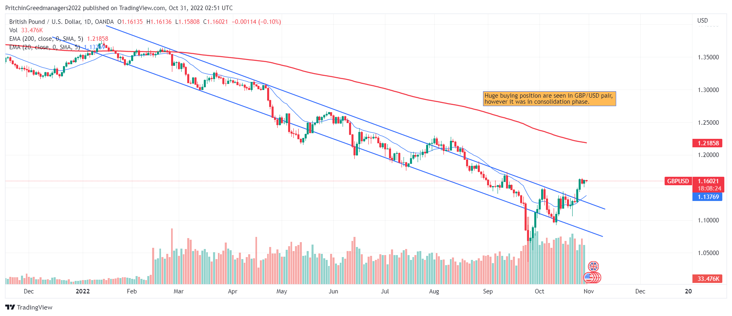The width and height of the screenshot is (732, 316).
Task: Click the Feb label on time axis
Action: (x=132, y=291)
